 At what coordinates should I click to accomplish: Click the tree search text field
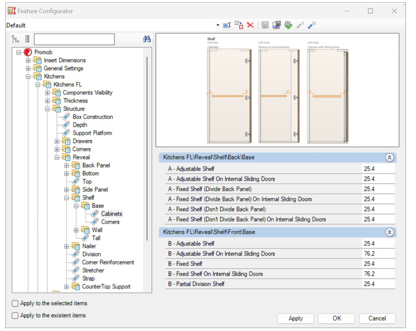74,39
